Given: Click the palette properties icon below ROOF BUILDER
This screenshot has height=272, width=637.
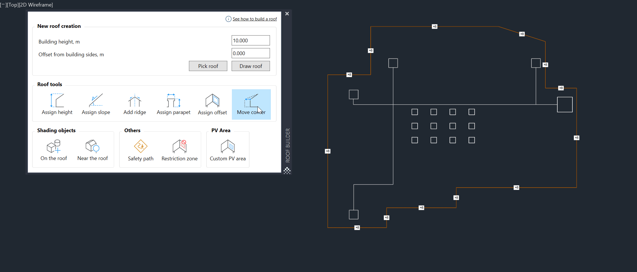Looking at the screenshot, I should tap(287, 171).
